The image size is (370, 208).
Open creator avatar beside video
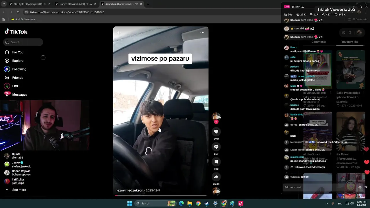[x=216, y=117]
